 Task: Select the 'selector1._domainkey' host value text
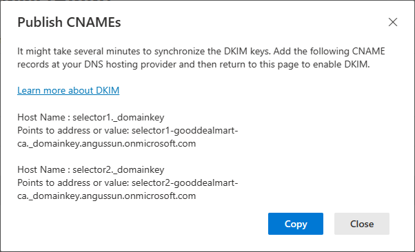[x=119, y=118]
